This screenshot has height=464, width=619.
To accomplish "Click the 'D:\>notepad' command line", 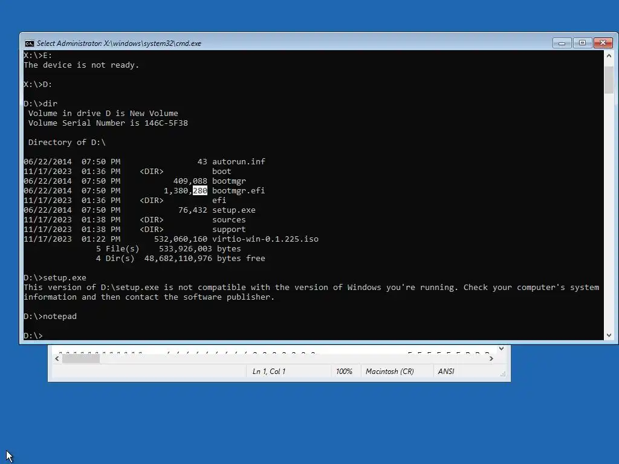I will pos(50,317).
